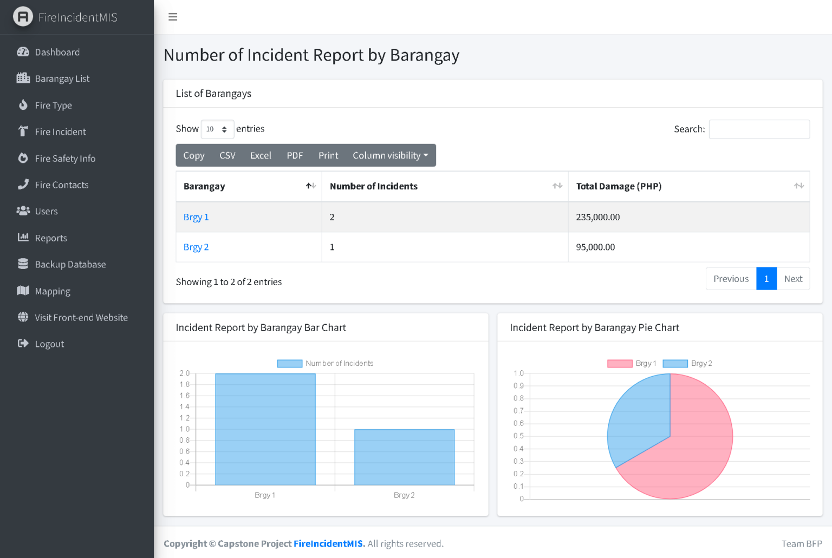Open the Column visibility dropdown
This screenshot has height=558, width=832.
click(x=391, y=155)
